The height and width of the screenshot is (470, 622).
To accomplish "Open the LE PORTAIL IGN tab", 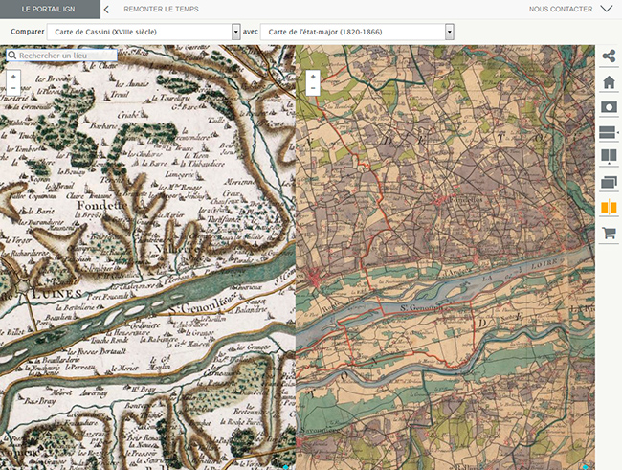I will (x=50, y=10).
